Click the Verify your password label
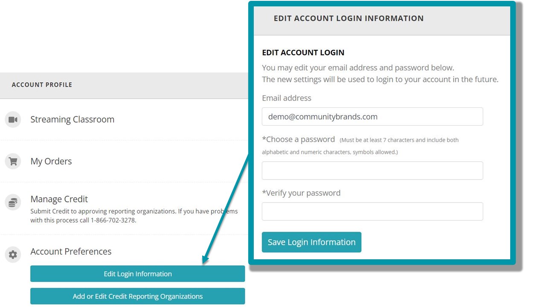The image size is (546, 307). click(x=301, y=193)
